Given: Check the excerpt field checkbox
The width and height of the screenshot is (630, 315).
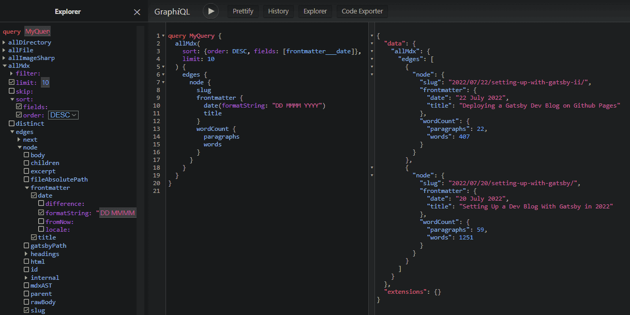Looking at the screenshot, I should point(26,171).
